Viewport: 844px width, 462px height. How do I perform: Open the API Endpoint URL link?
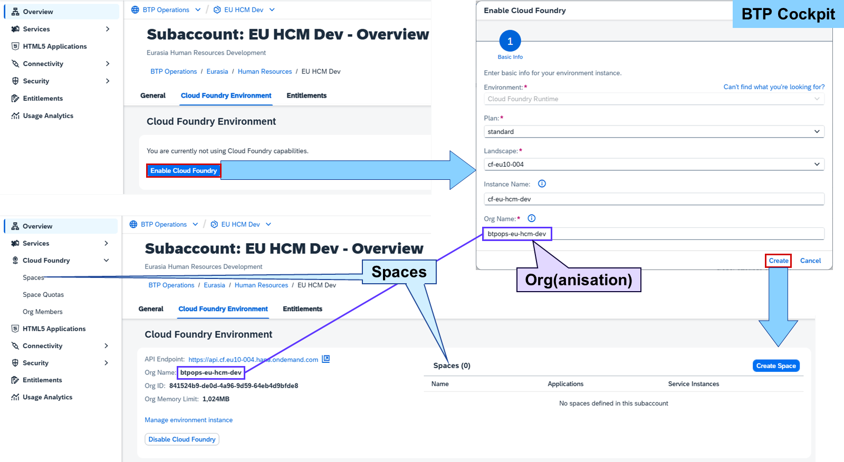253,360
